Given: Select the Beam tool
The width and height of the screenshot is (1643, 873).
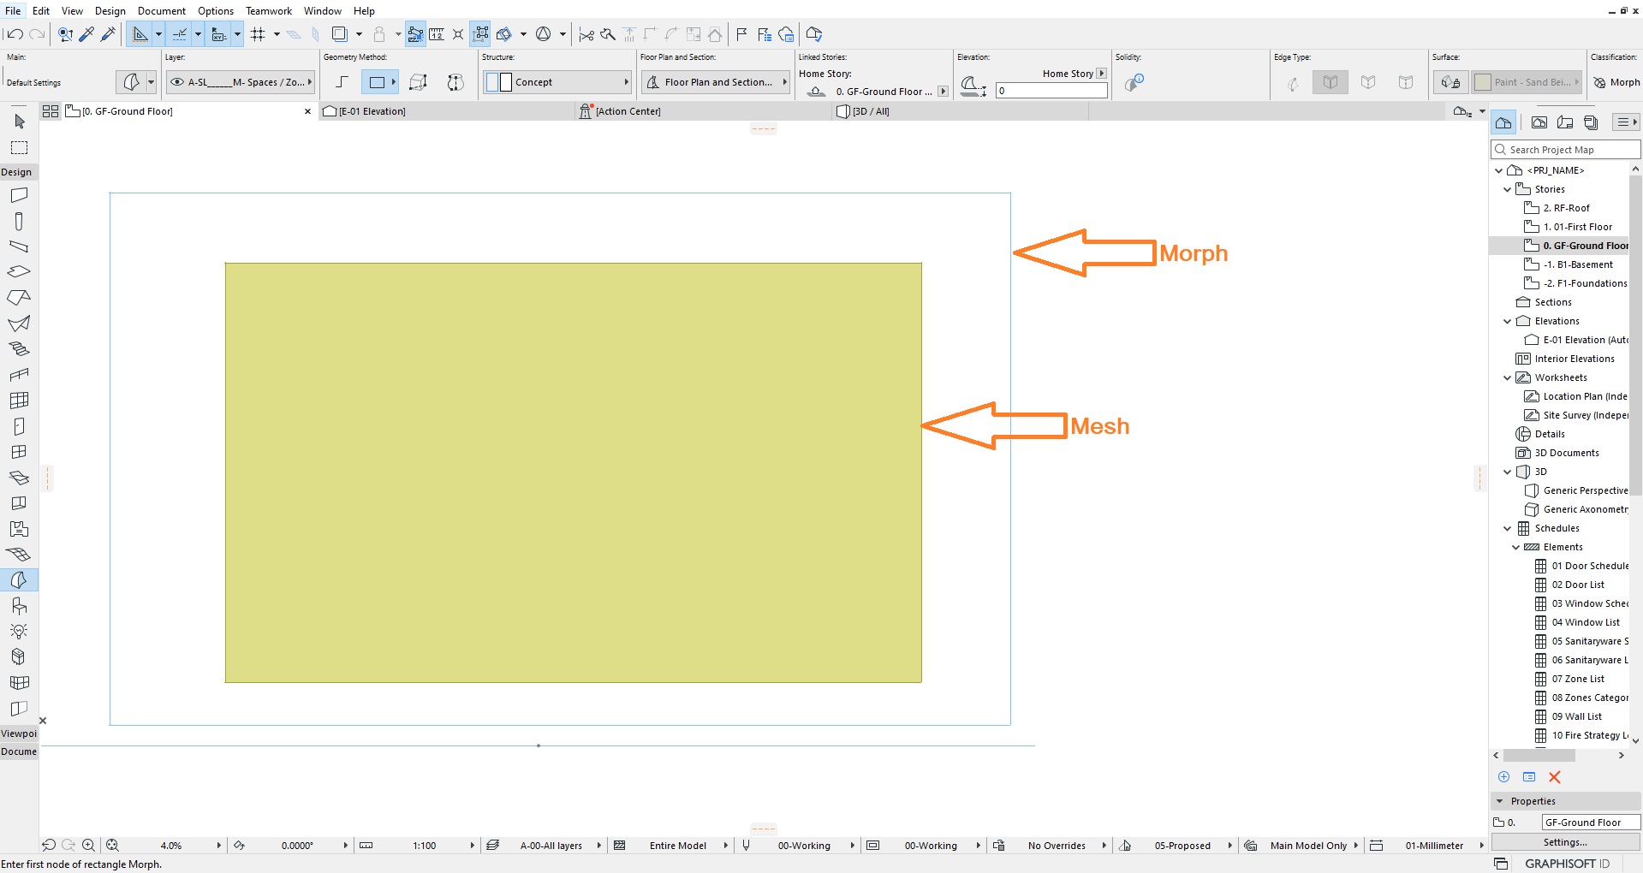Looking at the screenshot, I should pos(19,246).
